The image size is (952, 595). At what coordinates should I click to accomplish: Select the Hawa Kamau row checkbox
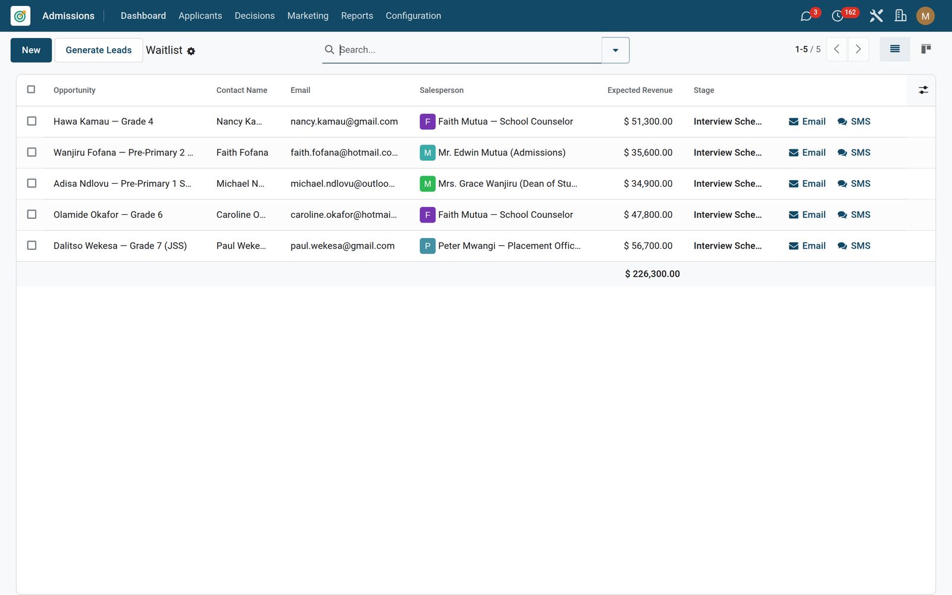[x=32, y=121]
